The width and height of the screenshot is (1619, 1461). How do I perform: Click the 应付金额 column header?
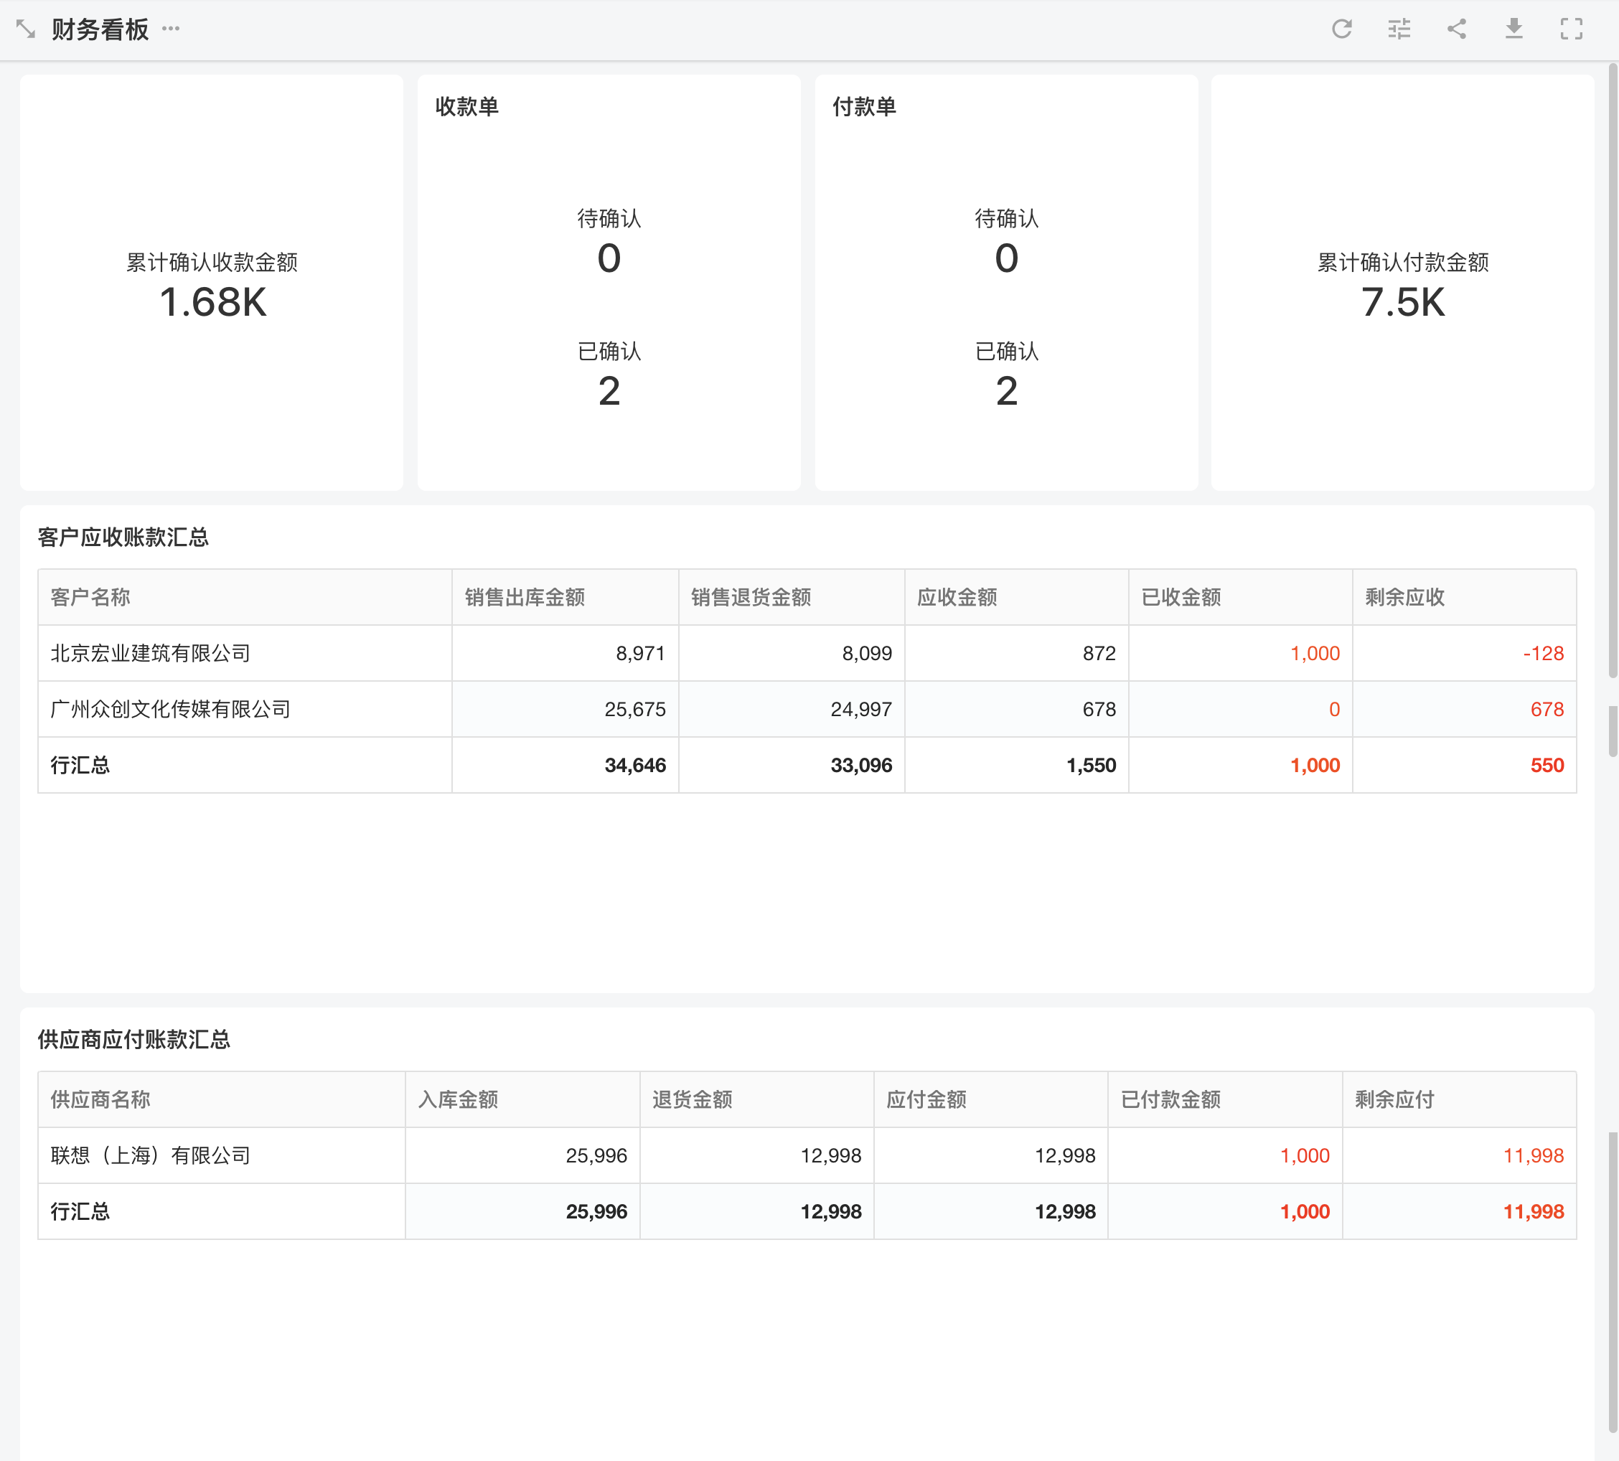click(x=991, y=1100)
